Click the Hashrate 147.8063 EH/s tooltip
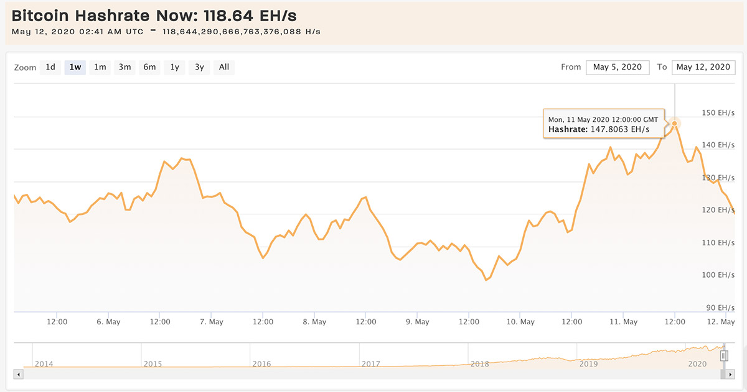Image resolution: width=747 pixels, height=392 pixels. (x=604, y=124)
